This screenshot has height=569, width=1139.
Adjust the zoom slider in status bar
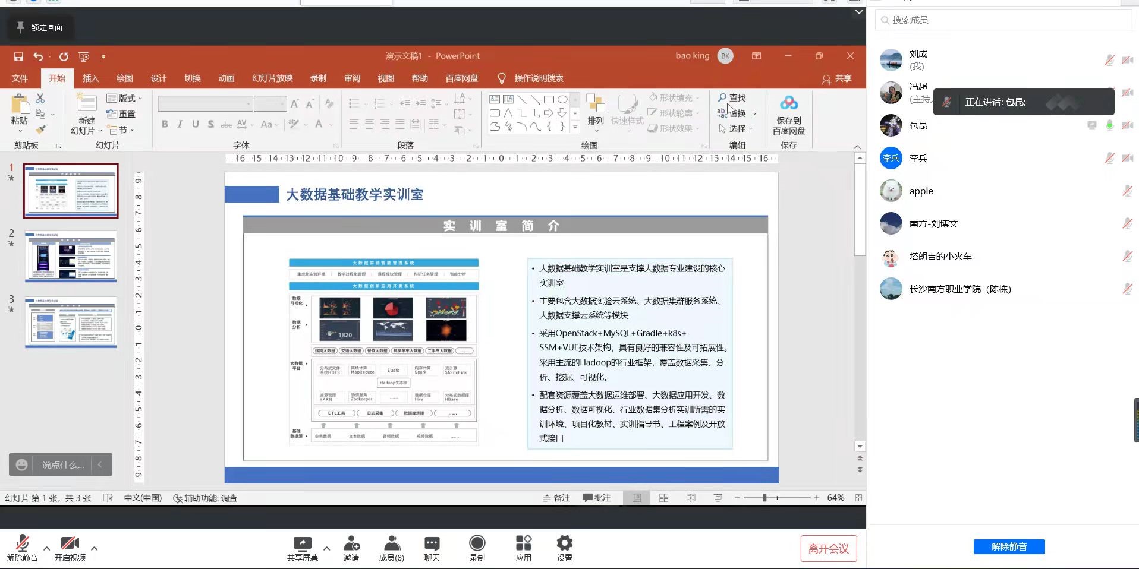pos(764,498)
